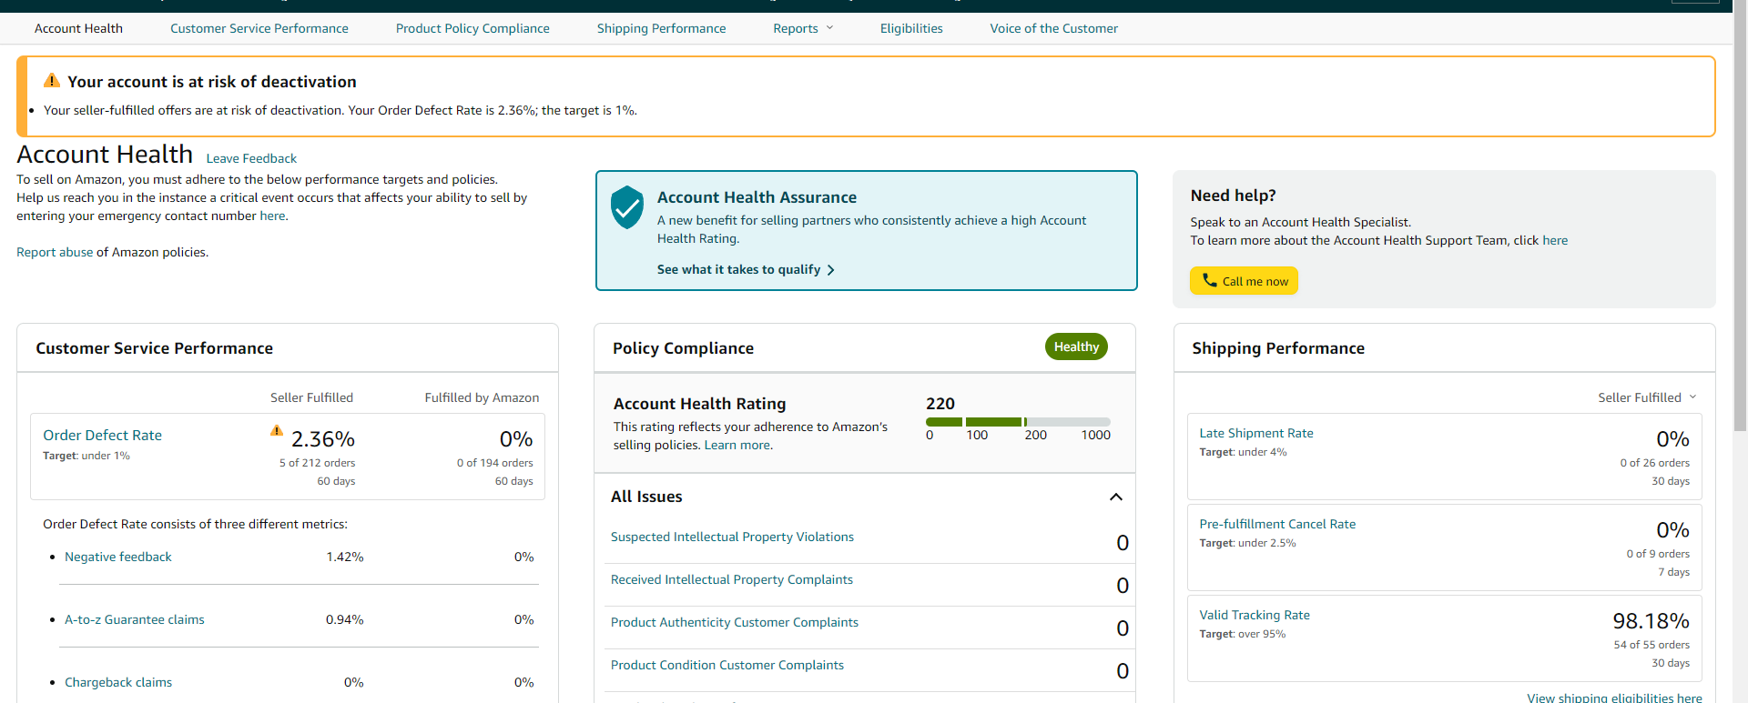Click the 'Target: over 95%' text
1748x703 pixels.
click(1243, 634)
